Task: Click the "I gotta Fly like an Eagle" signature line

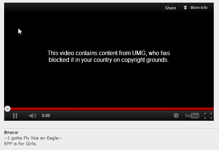Action: 33,138
